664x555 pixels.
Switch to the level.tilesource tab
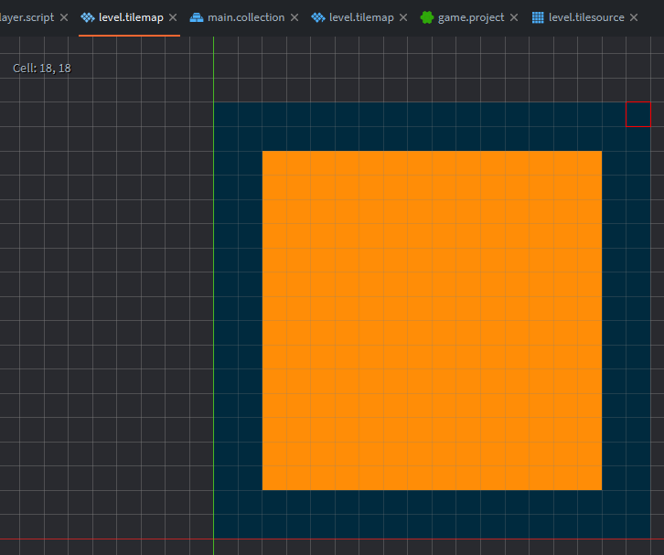[586, 17]
